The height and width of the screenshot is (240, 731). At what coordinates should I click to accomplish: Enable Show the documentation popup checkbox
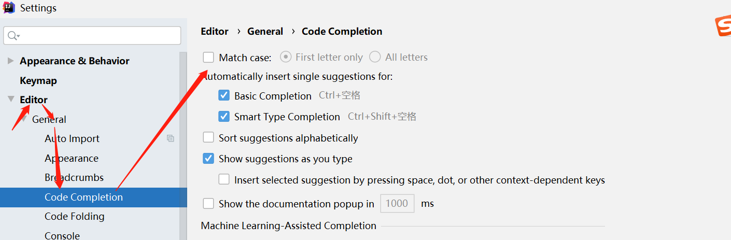(208, 204)
